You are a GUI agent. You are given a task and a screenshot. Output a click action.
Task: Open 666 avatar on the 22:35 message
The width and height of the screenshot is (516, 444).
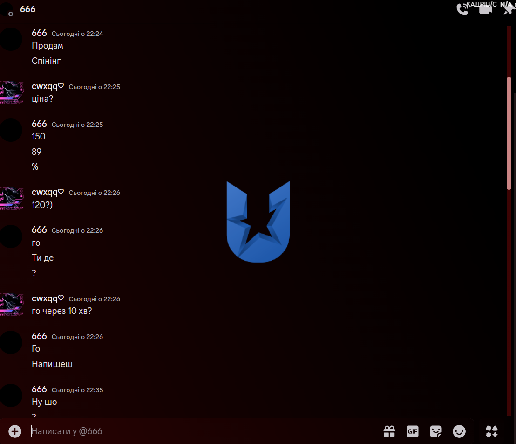(11, 395)
